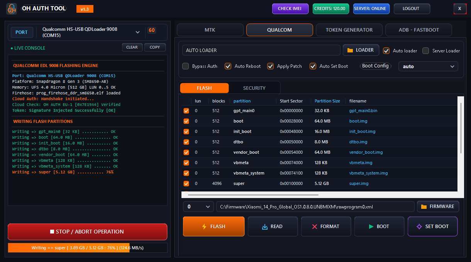
Task: Uncheck the dtbo partition checkbox
Action: (186, 142)
